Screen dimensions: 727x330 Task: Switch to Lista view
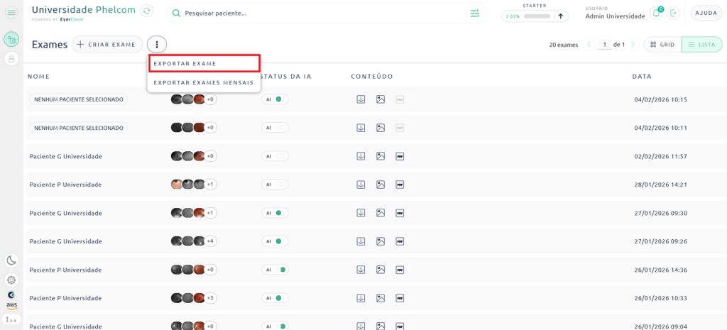[x=701, y=45]
